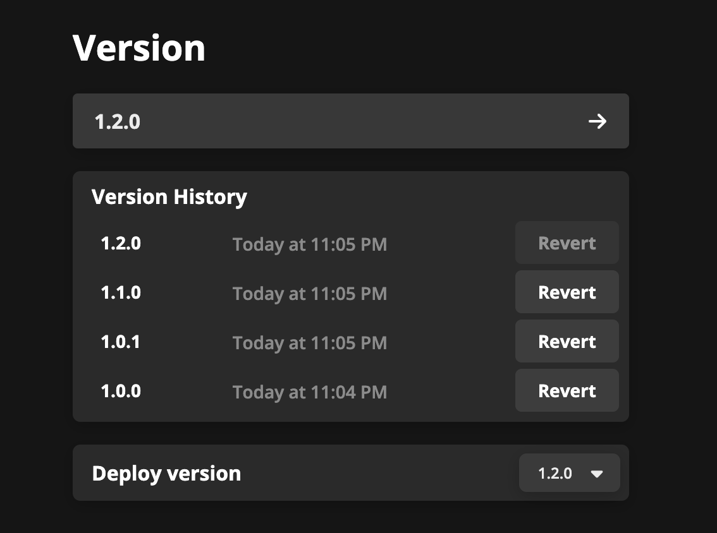717x533 pixels.
Task: Click the timestamp for version 1.0.1
Action: [x=310, y=342]
